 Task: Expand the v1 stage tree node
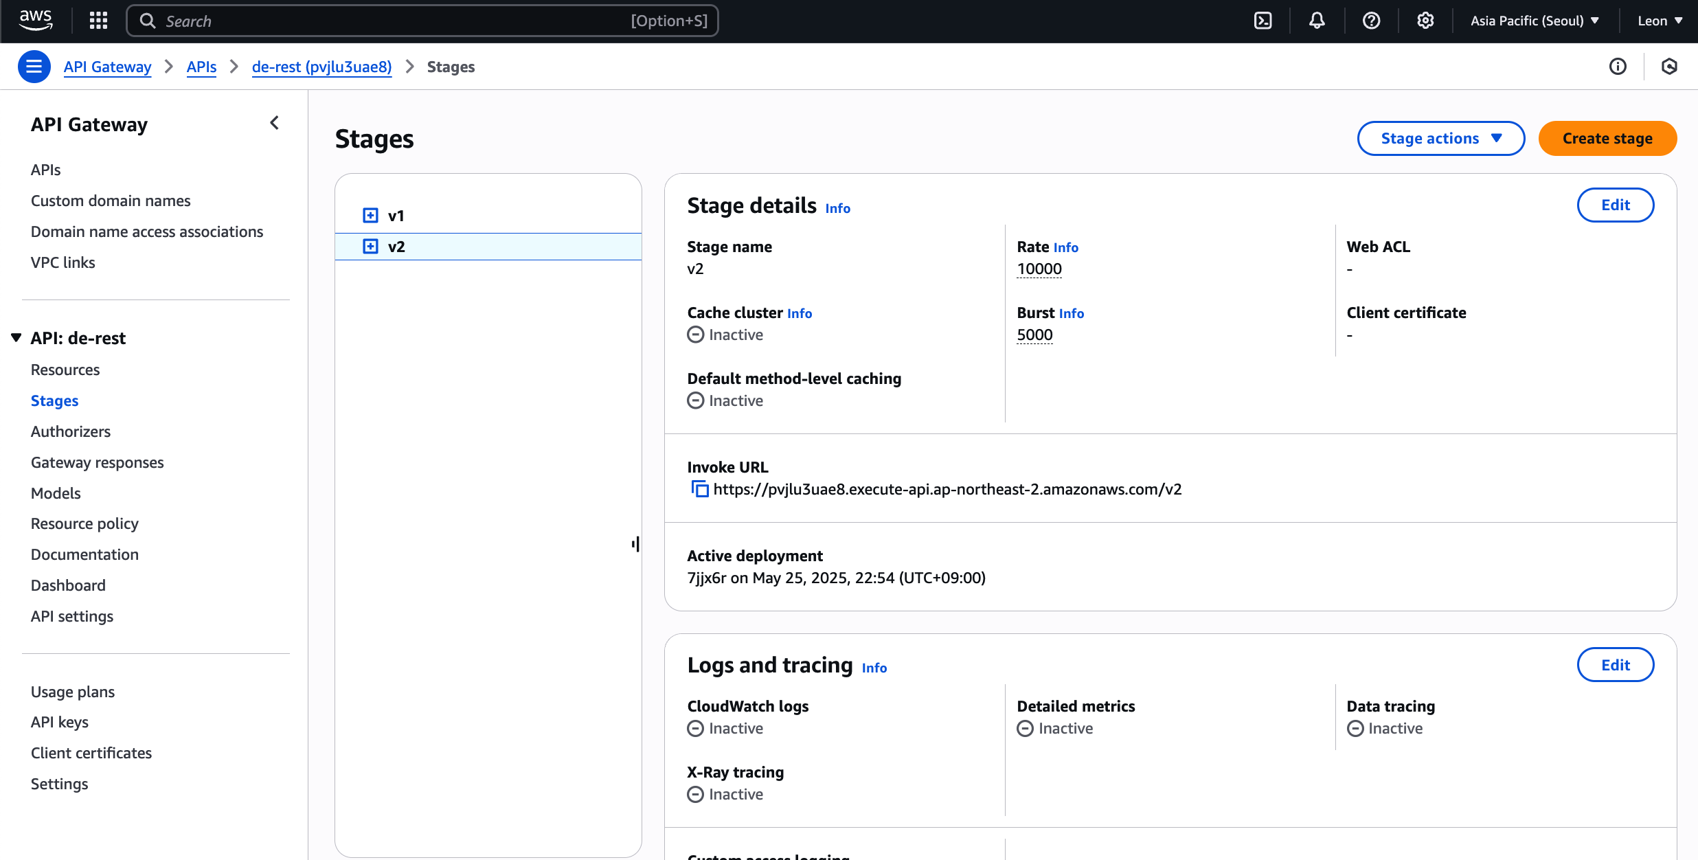[370, 216]
